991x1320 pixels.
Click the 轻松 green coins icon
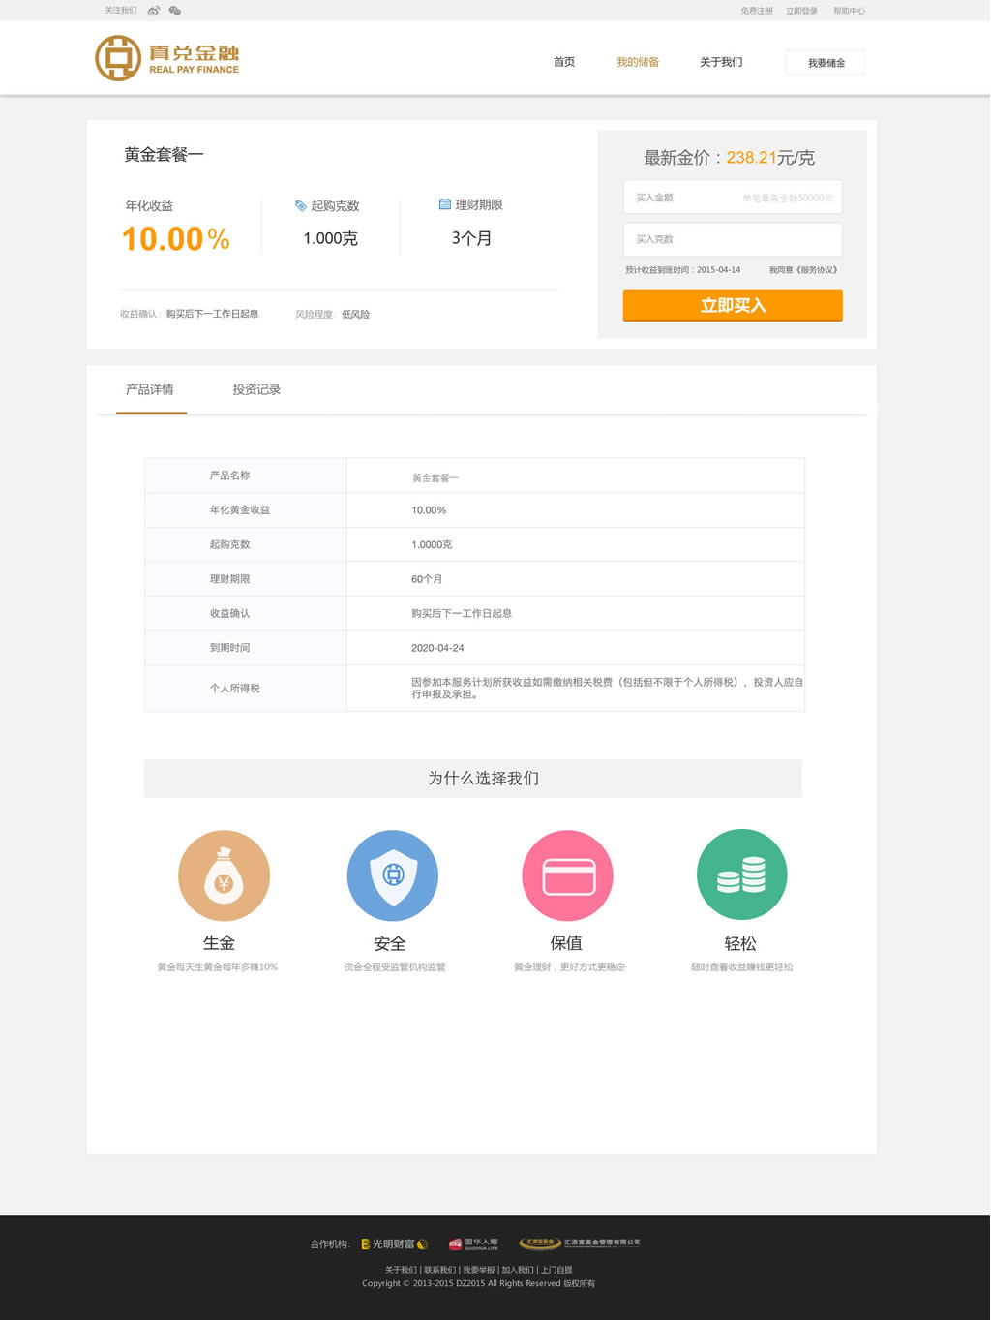coord(741,875)
